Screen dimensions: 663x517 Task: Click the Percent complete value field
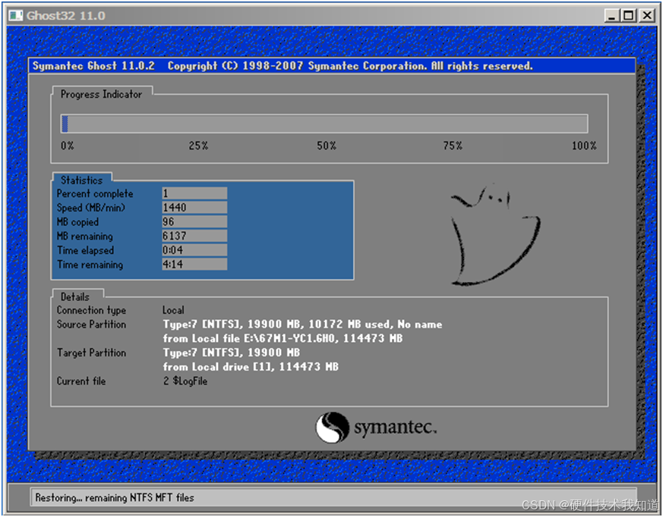tap(194, 193)
